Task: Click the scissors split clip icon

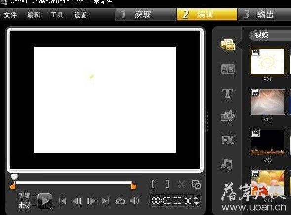Action: pyautogui.click(x=181, y=184)
